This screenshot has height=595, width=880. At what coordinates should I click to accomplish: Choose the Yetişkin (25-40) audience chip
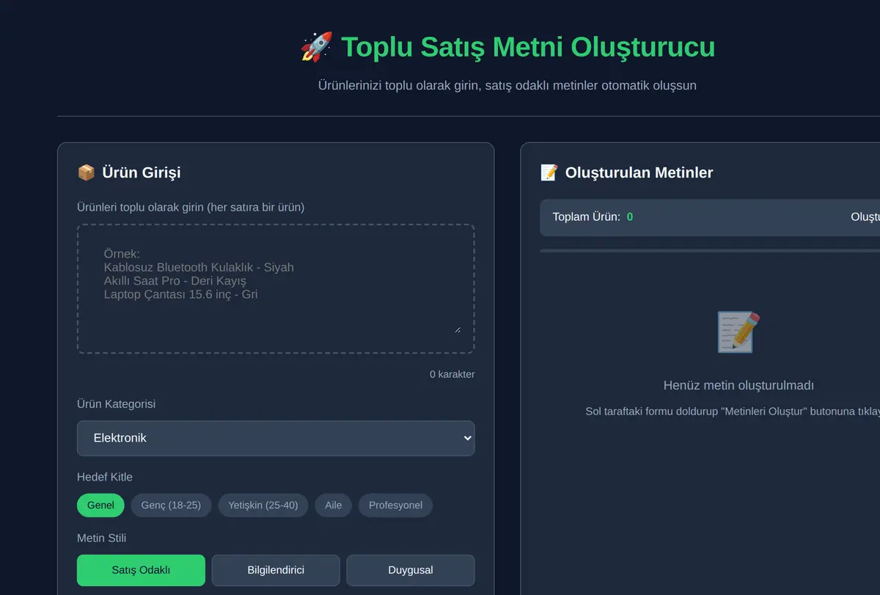[263, 505]
